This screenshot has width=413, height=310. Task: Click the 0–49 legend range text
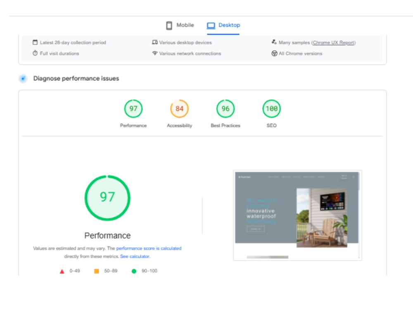pos(75,271)
